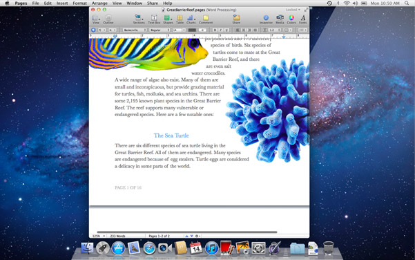Image resolution: width=415 pixels, height=260 pixels.
Task: Open App Store from the Dock
Action: pyautogui.click(x=118, y=248)
